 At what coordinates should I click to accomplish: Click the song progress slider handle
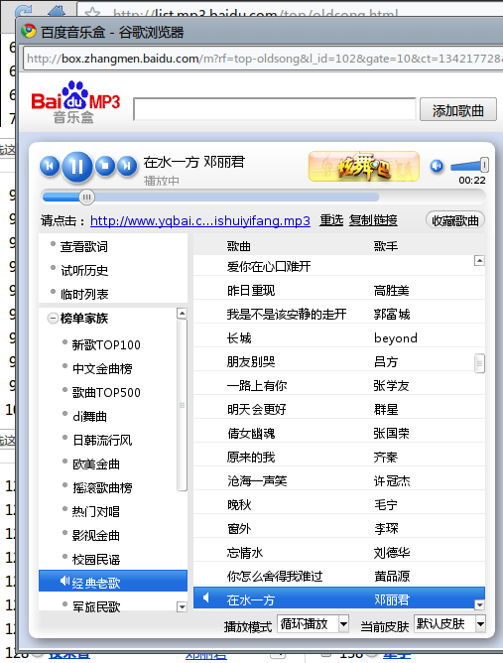coord(86,198)
